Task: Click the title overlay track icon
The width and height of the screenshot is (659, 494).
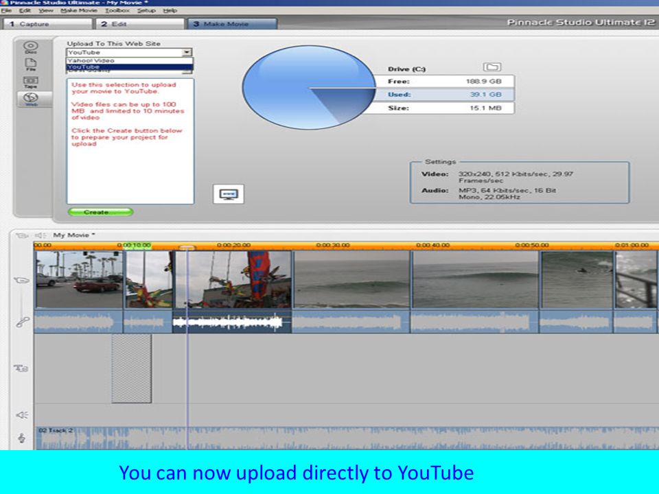Action: tap(21, 368)
